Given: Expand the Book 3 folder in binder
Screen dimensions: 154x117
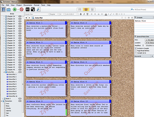Looking at the screenshot, I should pyautogui.click(x=3, y=99).
